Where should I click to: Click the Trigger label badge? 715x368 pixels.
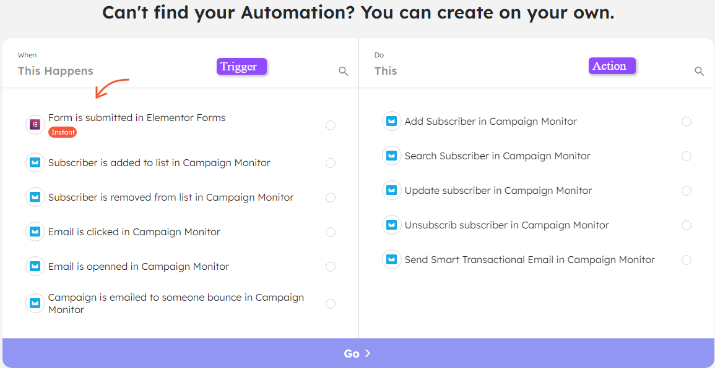241,66
